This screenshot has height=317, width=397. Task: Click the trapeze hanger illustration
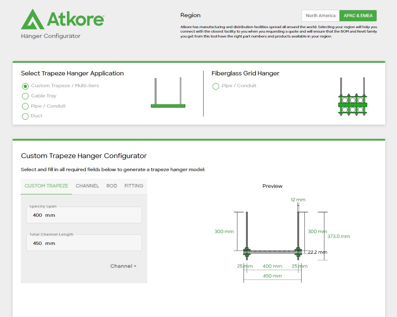tap(168, 92)
